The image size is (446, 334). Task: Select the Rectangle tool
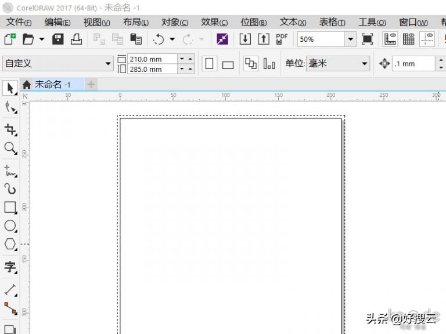click(x=10, y=207)
